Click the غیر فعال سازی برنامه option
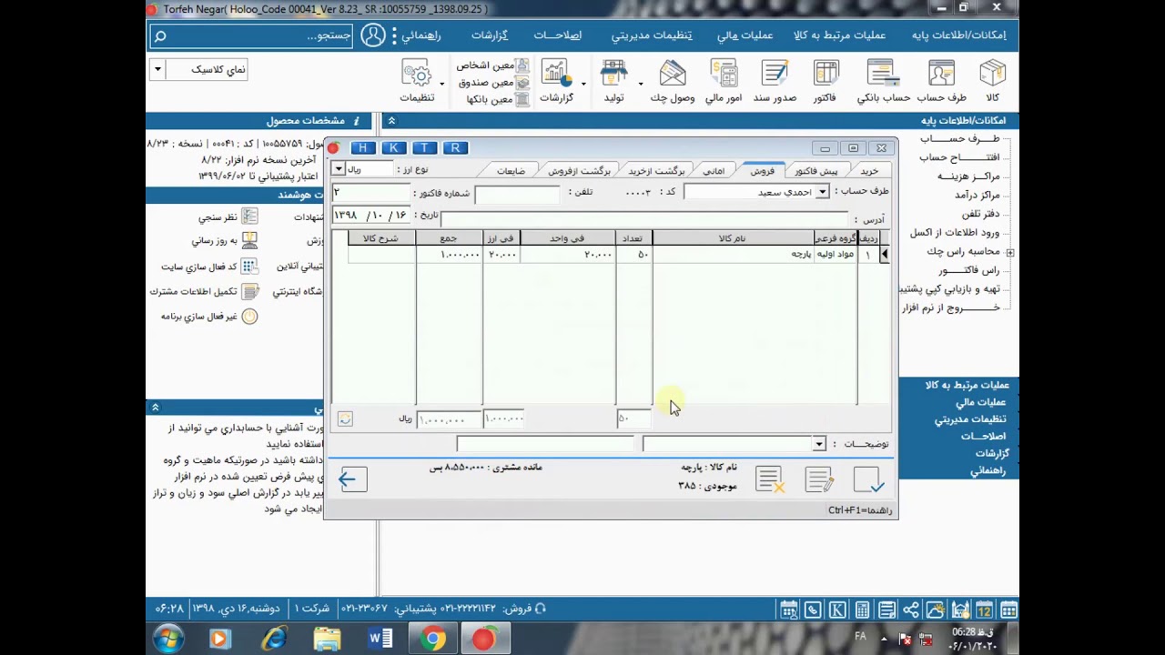 209,316
